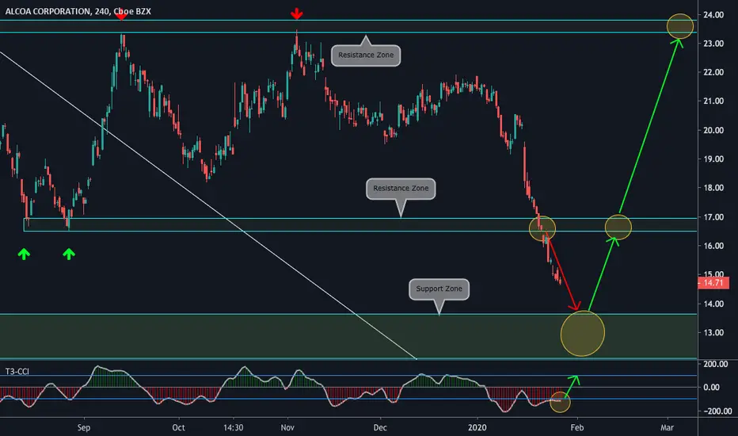The width and height of the screenshot is (738, 436).
Task: Click the 14.00 price axis label
Action: pyautogui.click(x=713, y=304)
